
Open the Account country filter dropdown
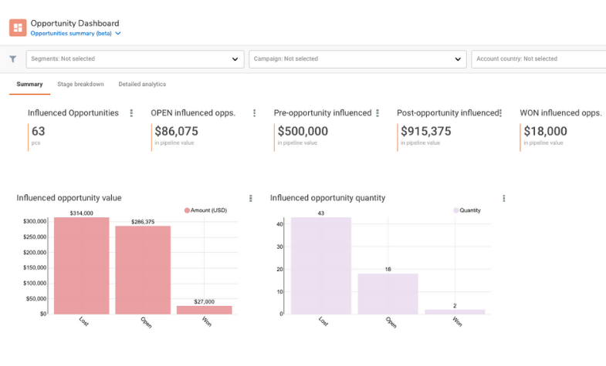point(538,59)
